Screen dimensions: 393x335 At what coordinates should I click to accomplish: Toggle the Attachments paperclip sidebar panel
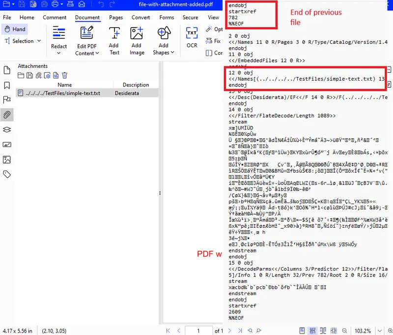(x=7, y=115)
